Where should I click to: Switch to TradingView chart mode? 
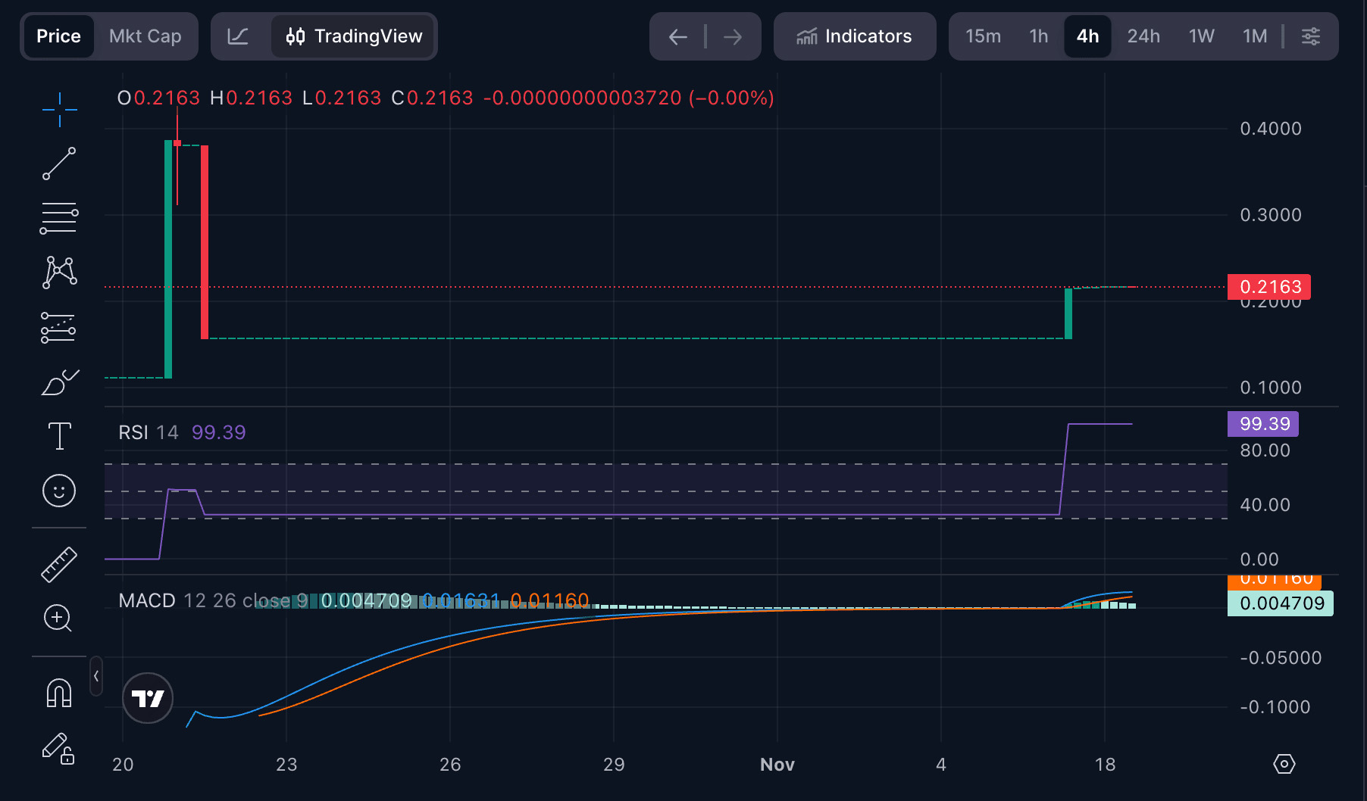[354, 36]
